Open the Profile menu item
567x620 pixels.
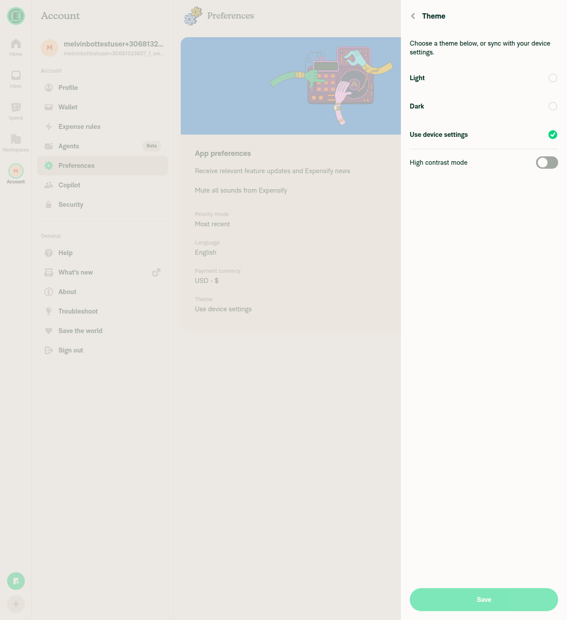(x=102, y=88)
